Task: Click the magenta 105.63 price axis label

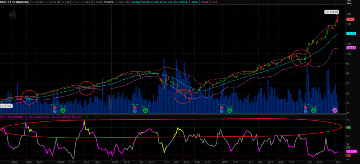Action: coord(351,48)
